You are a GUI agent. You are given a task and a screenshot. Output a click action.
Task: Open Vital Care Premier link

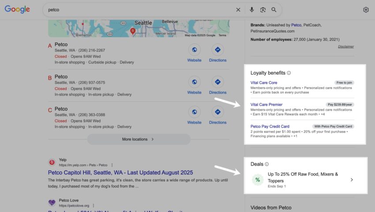coord(266,104)
